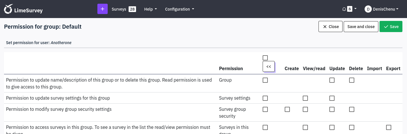Open the Surveys menu item

coord(119,9)
